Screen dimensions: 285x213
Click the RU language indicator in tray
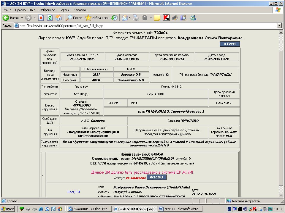229,209
